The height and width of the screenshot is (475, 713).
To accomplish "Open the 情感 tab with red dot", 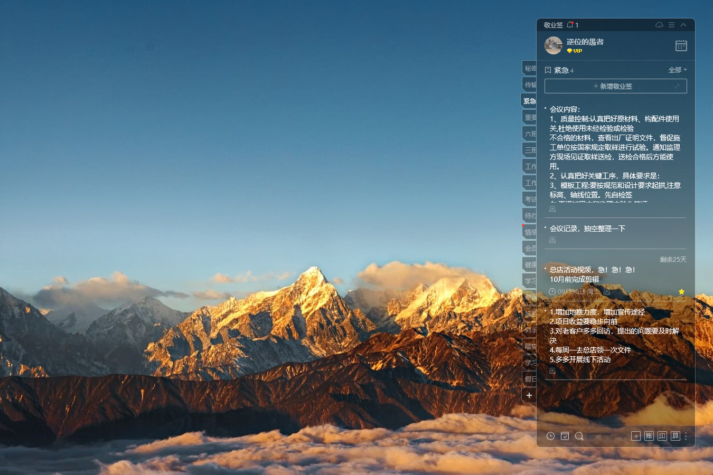I will click(530, 232).
